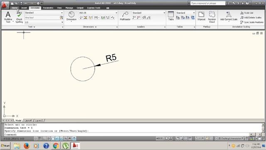The height and width of the screenshot is (150, 266).
Task: Switch to the View ribbon tab
Action: [59, 8]
